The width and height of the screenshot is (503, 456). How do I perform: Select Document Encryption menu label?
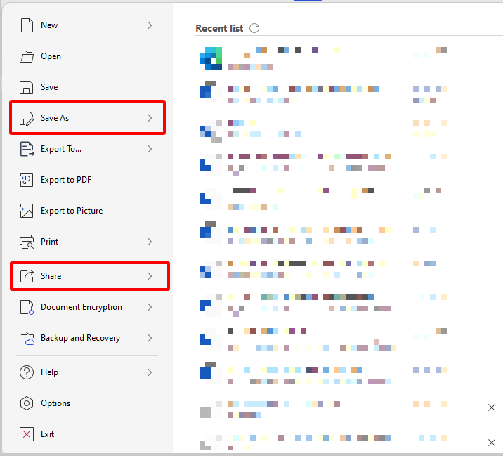pyautogui.click(x=81, y=307)
